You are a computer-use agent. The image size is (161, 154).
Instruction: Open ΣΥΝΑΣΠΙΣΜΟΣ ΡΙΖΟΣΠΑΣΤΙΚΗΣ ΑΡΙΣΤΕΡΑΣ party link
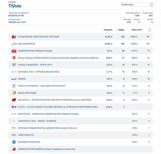click(39, 37)
